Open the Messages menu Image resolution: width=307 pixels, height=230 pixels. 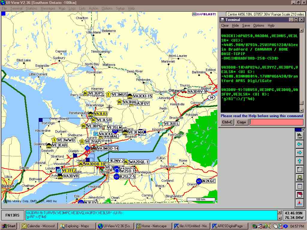tap(48, 8)
